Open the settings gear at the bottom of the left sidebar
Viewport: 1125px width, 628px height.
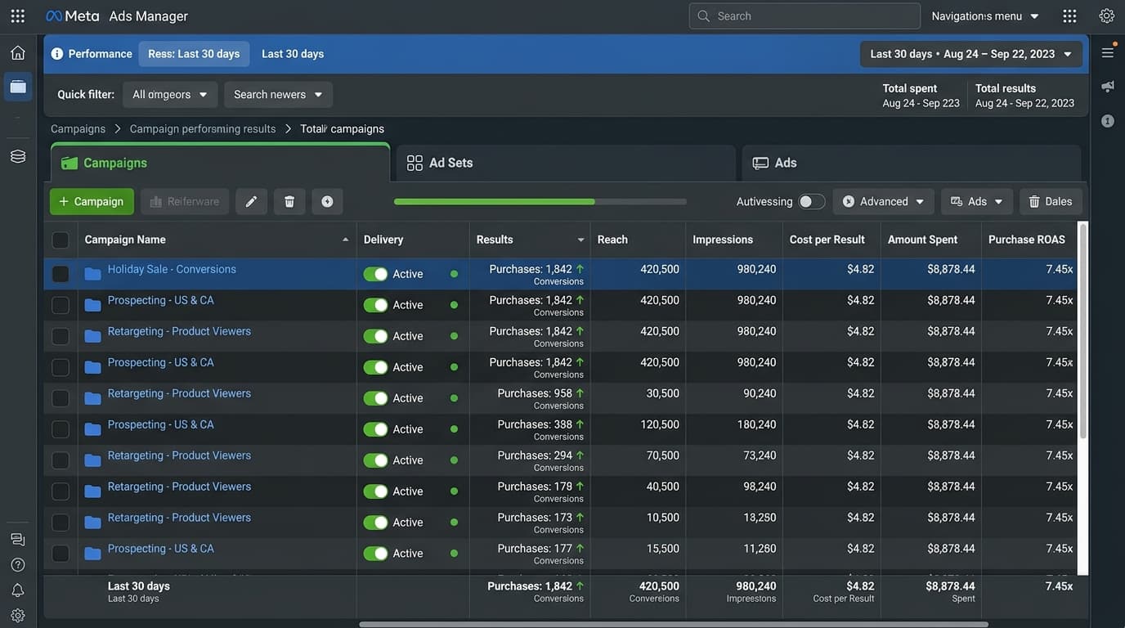coord(18,615)
